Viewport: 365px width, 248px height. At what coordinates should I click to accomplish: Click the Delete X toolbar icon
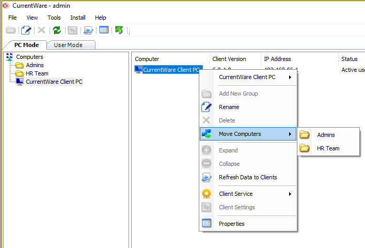tap(41, 30)
